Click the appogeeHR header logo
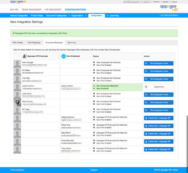The width and height of the screenshot is (188, 173). [18, 2]
